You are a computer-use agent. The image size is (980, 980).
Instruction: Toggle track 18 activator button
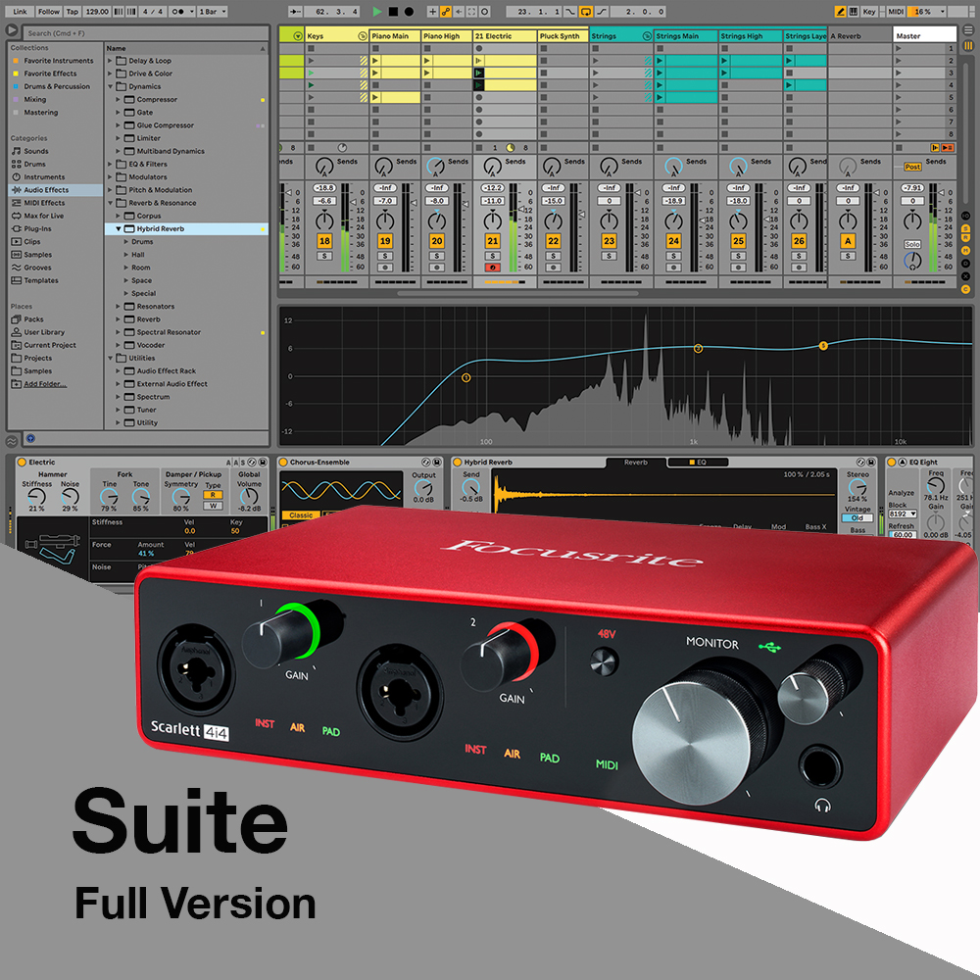[324, 241]
